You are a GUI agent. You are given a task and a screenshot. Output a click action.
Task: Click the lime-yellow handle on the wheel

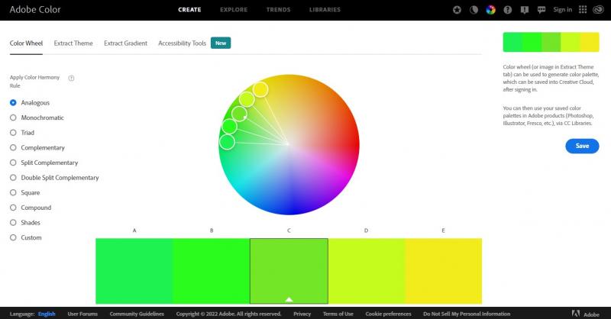(x=247, y=99)
